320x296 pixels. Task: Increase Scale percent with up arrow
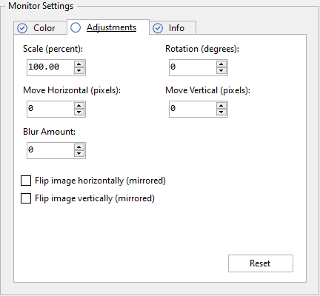[79, 64]
